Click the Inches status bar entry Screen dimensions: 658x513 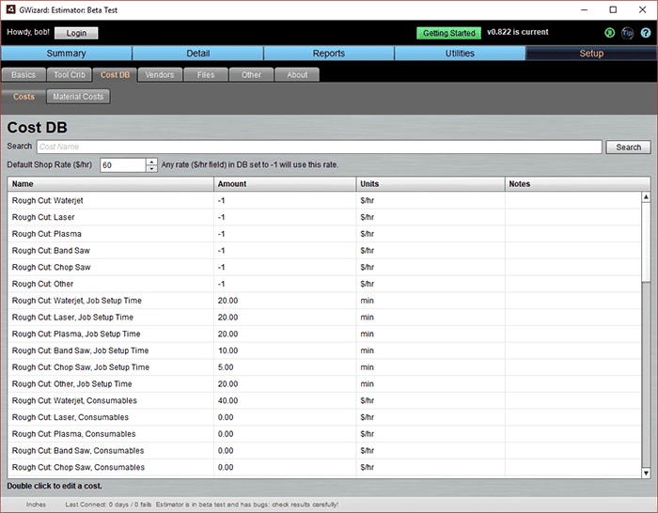(x=36, y=505)
